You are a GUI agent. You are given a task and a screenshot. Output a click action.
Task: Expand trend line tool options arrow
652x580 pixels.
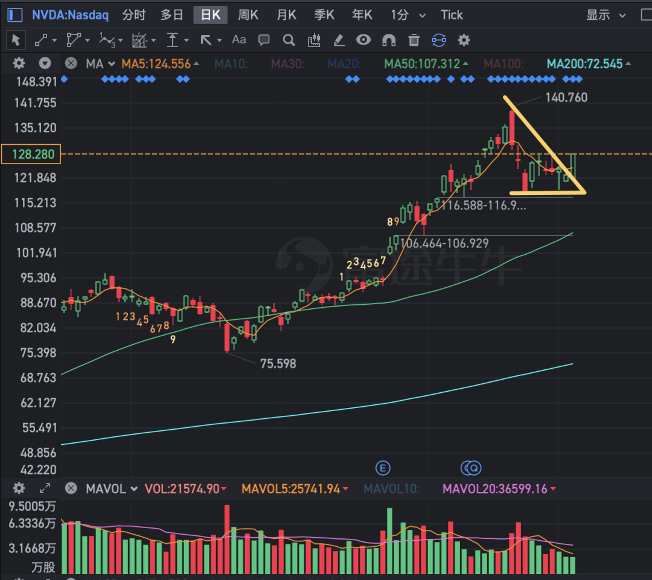tap(54, 40)
